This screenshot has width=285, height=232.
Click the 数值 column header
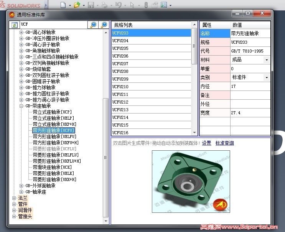(x=250, y=25)
